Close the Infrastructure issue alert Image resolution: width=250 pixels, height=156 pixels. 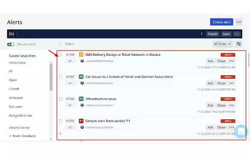coord(221,105)
